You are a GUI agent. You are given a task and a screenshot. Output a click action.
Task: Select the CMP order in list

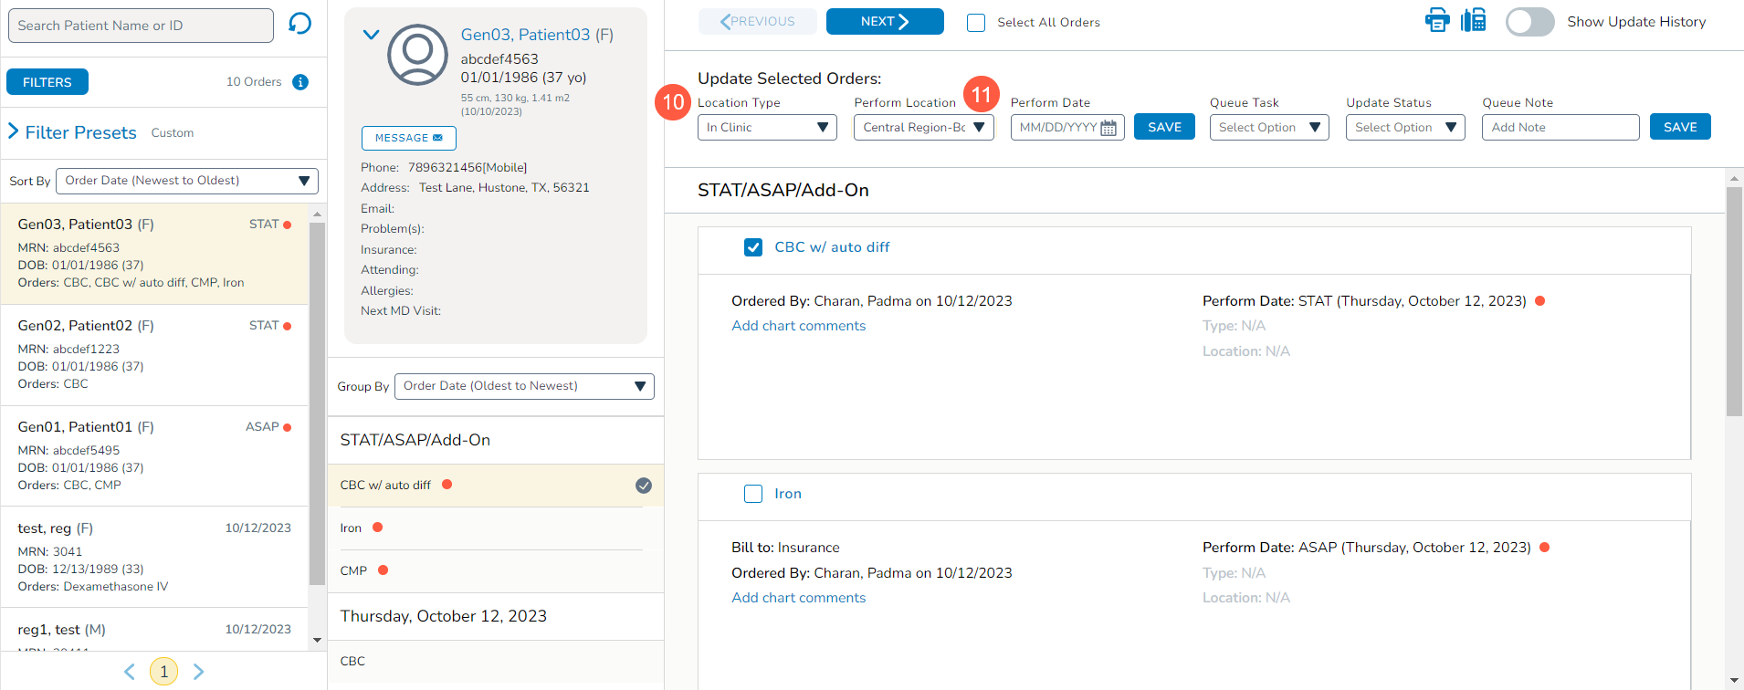(x=353, y=571)
